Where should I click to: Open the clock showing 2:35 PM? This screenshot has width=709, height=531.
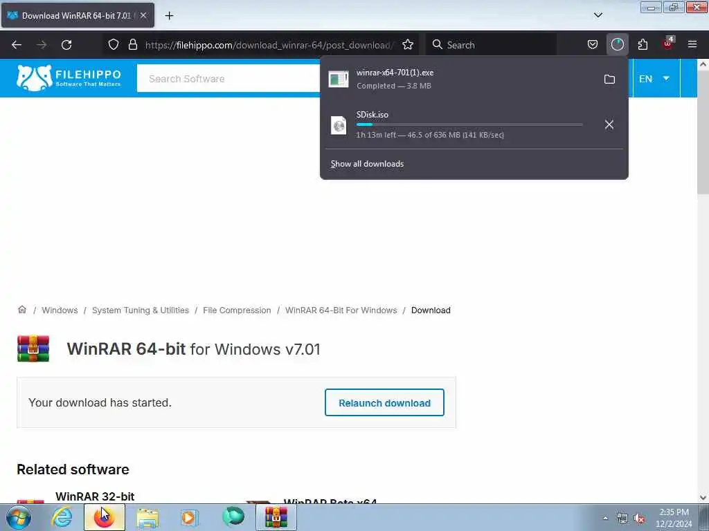click(x=674, y=518)
